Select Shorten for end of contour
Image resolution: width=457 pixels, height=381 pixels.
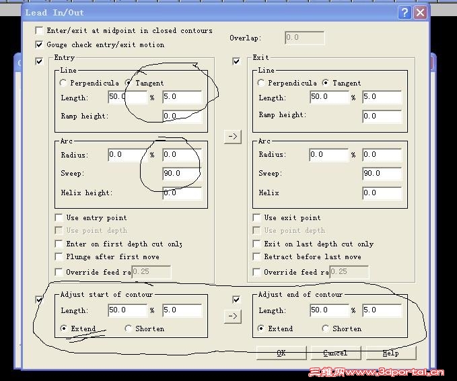point(326,328)
